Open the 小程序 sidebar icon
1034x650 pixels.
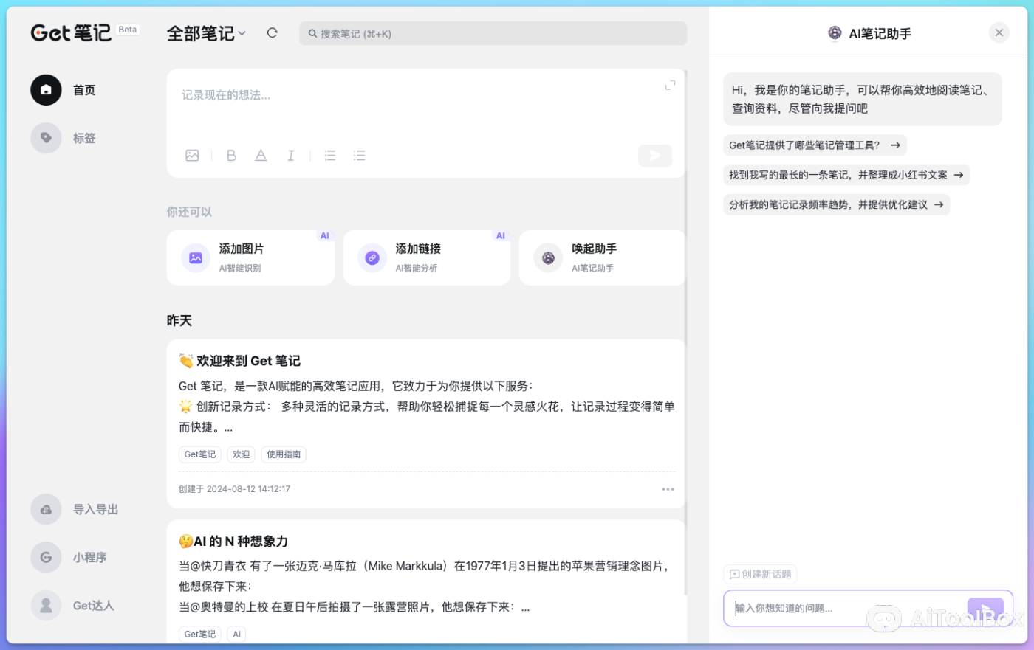(46, 557)
